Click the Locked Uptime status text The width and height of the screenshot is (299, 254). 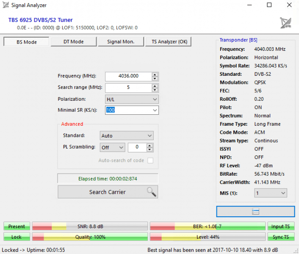[x=33, y=250]
